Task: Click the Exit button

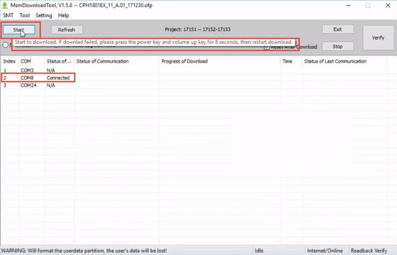Action: (337, 30)
